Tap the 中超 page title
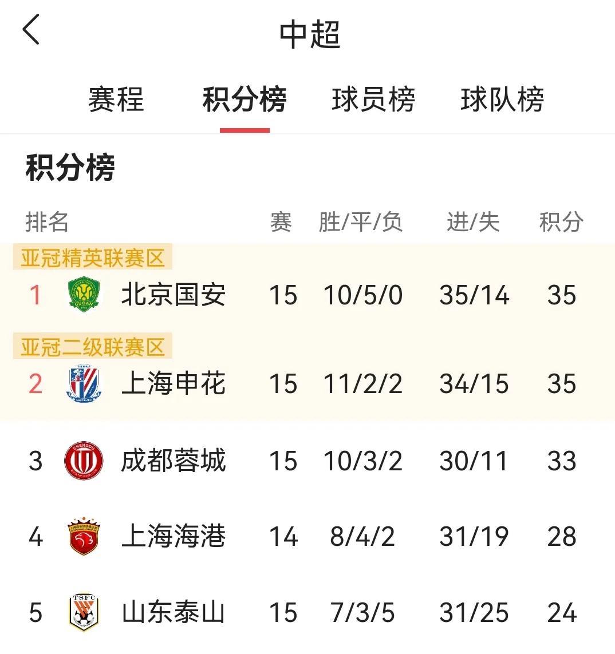The height and width of the screenshot is (654, 615). coord(310,35)
